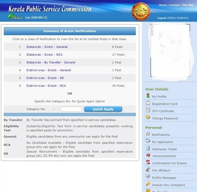Click the Thulasi leaf logo
Viewport: 197px width, 192px height.
click(x=14, y=17)
